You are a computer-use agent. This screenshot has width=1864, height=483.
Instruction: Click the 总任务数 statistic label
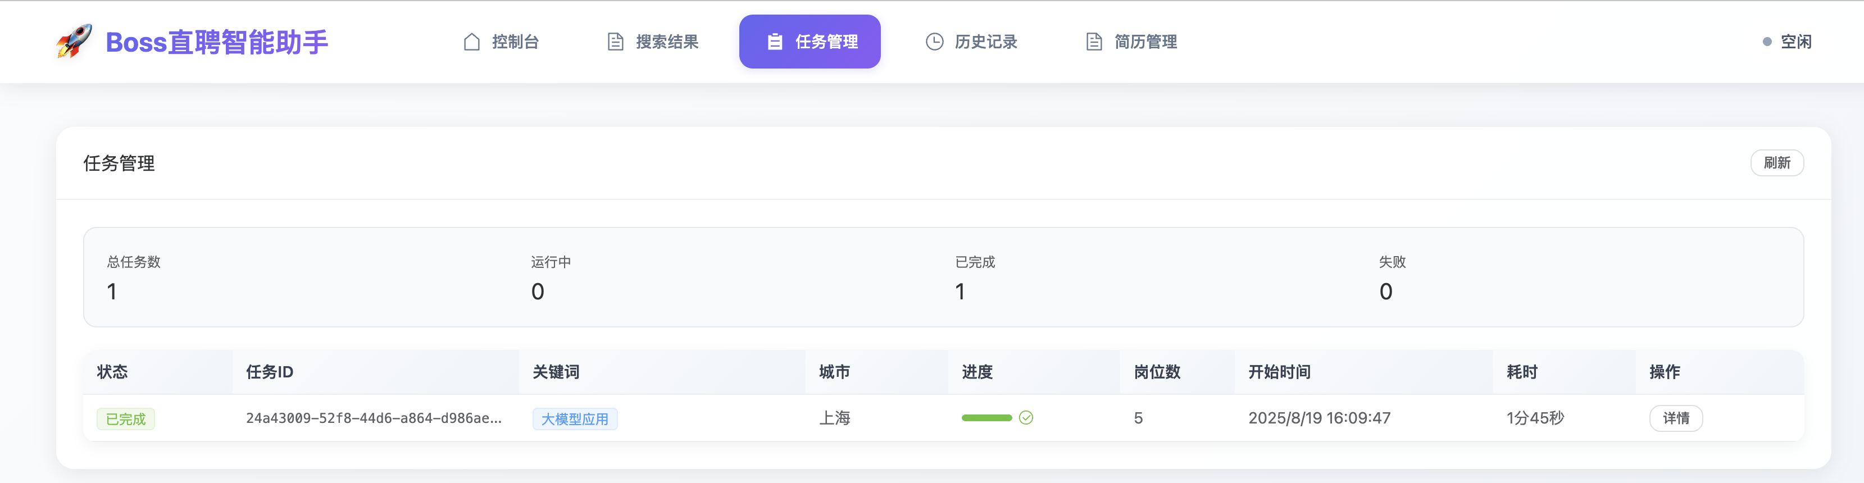click(x=134, y=262)
